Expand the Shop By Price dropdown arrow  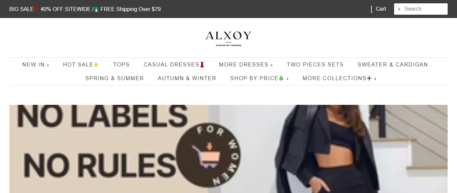coord(287,79)
